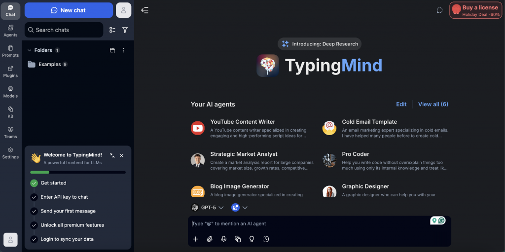Click the Search chats input field
The height and width of the screenshot is (252, 505).
tap(64, 30)
